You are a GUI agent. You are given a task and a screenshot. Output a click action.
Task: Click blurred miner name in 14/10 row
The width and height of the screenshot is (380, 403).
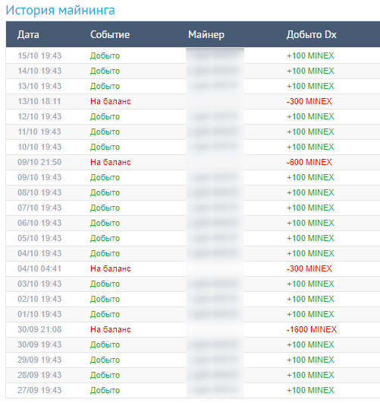[215, 71]
